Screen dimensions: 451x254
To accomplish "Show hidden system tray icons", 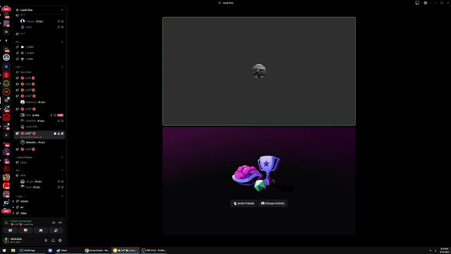I will [430, 250].
